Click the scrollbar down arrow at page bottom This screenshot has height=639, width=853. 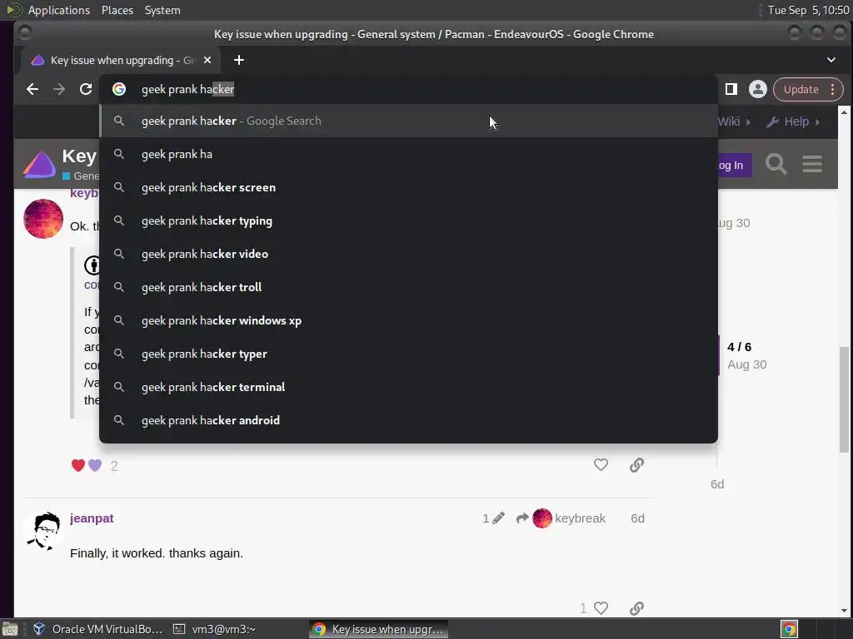tap(844, 611)
